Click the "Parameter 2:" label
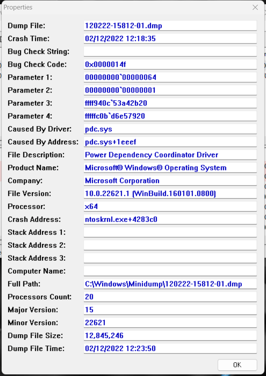This screenshot has height=376, width=266. pos(30,90)
